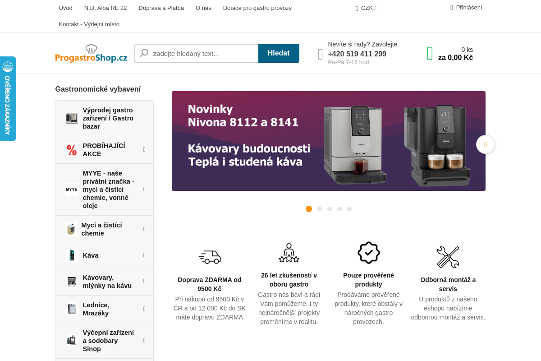Click the Pouze prověřené produkty heading

coord(368,280)
